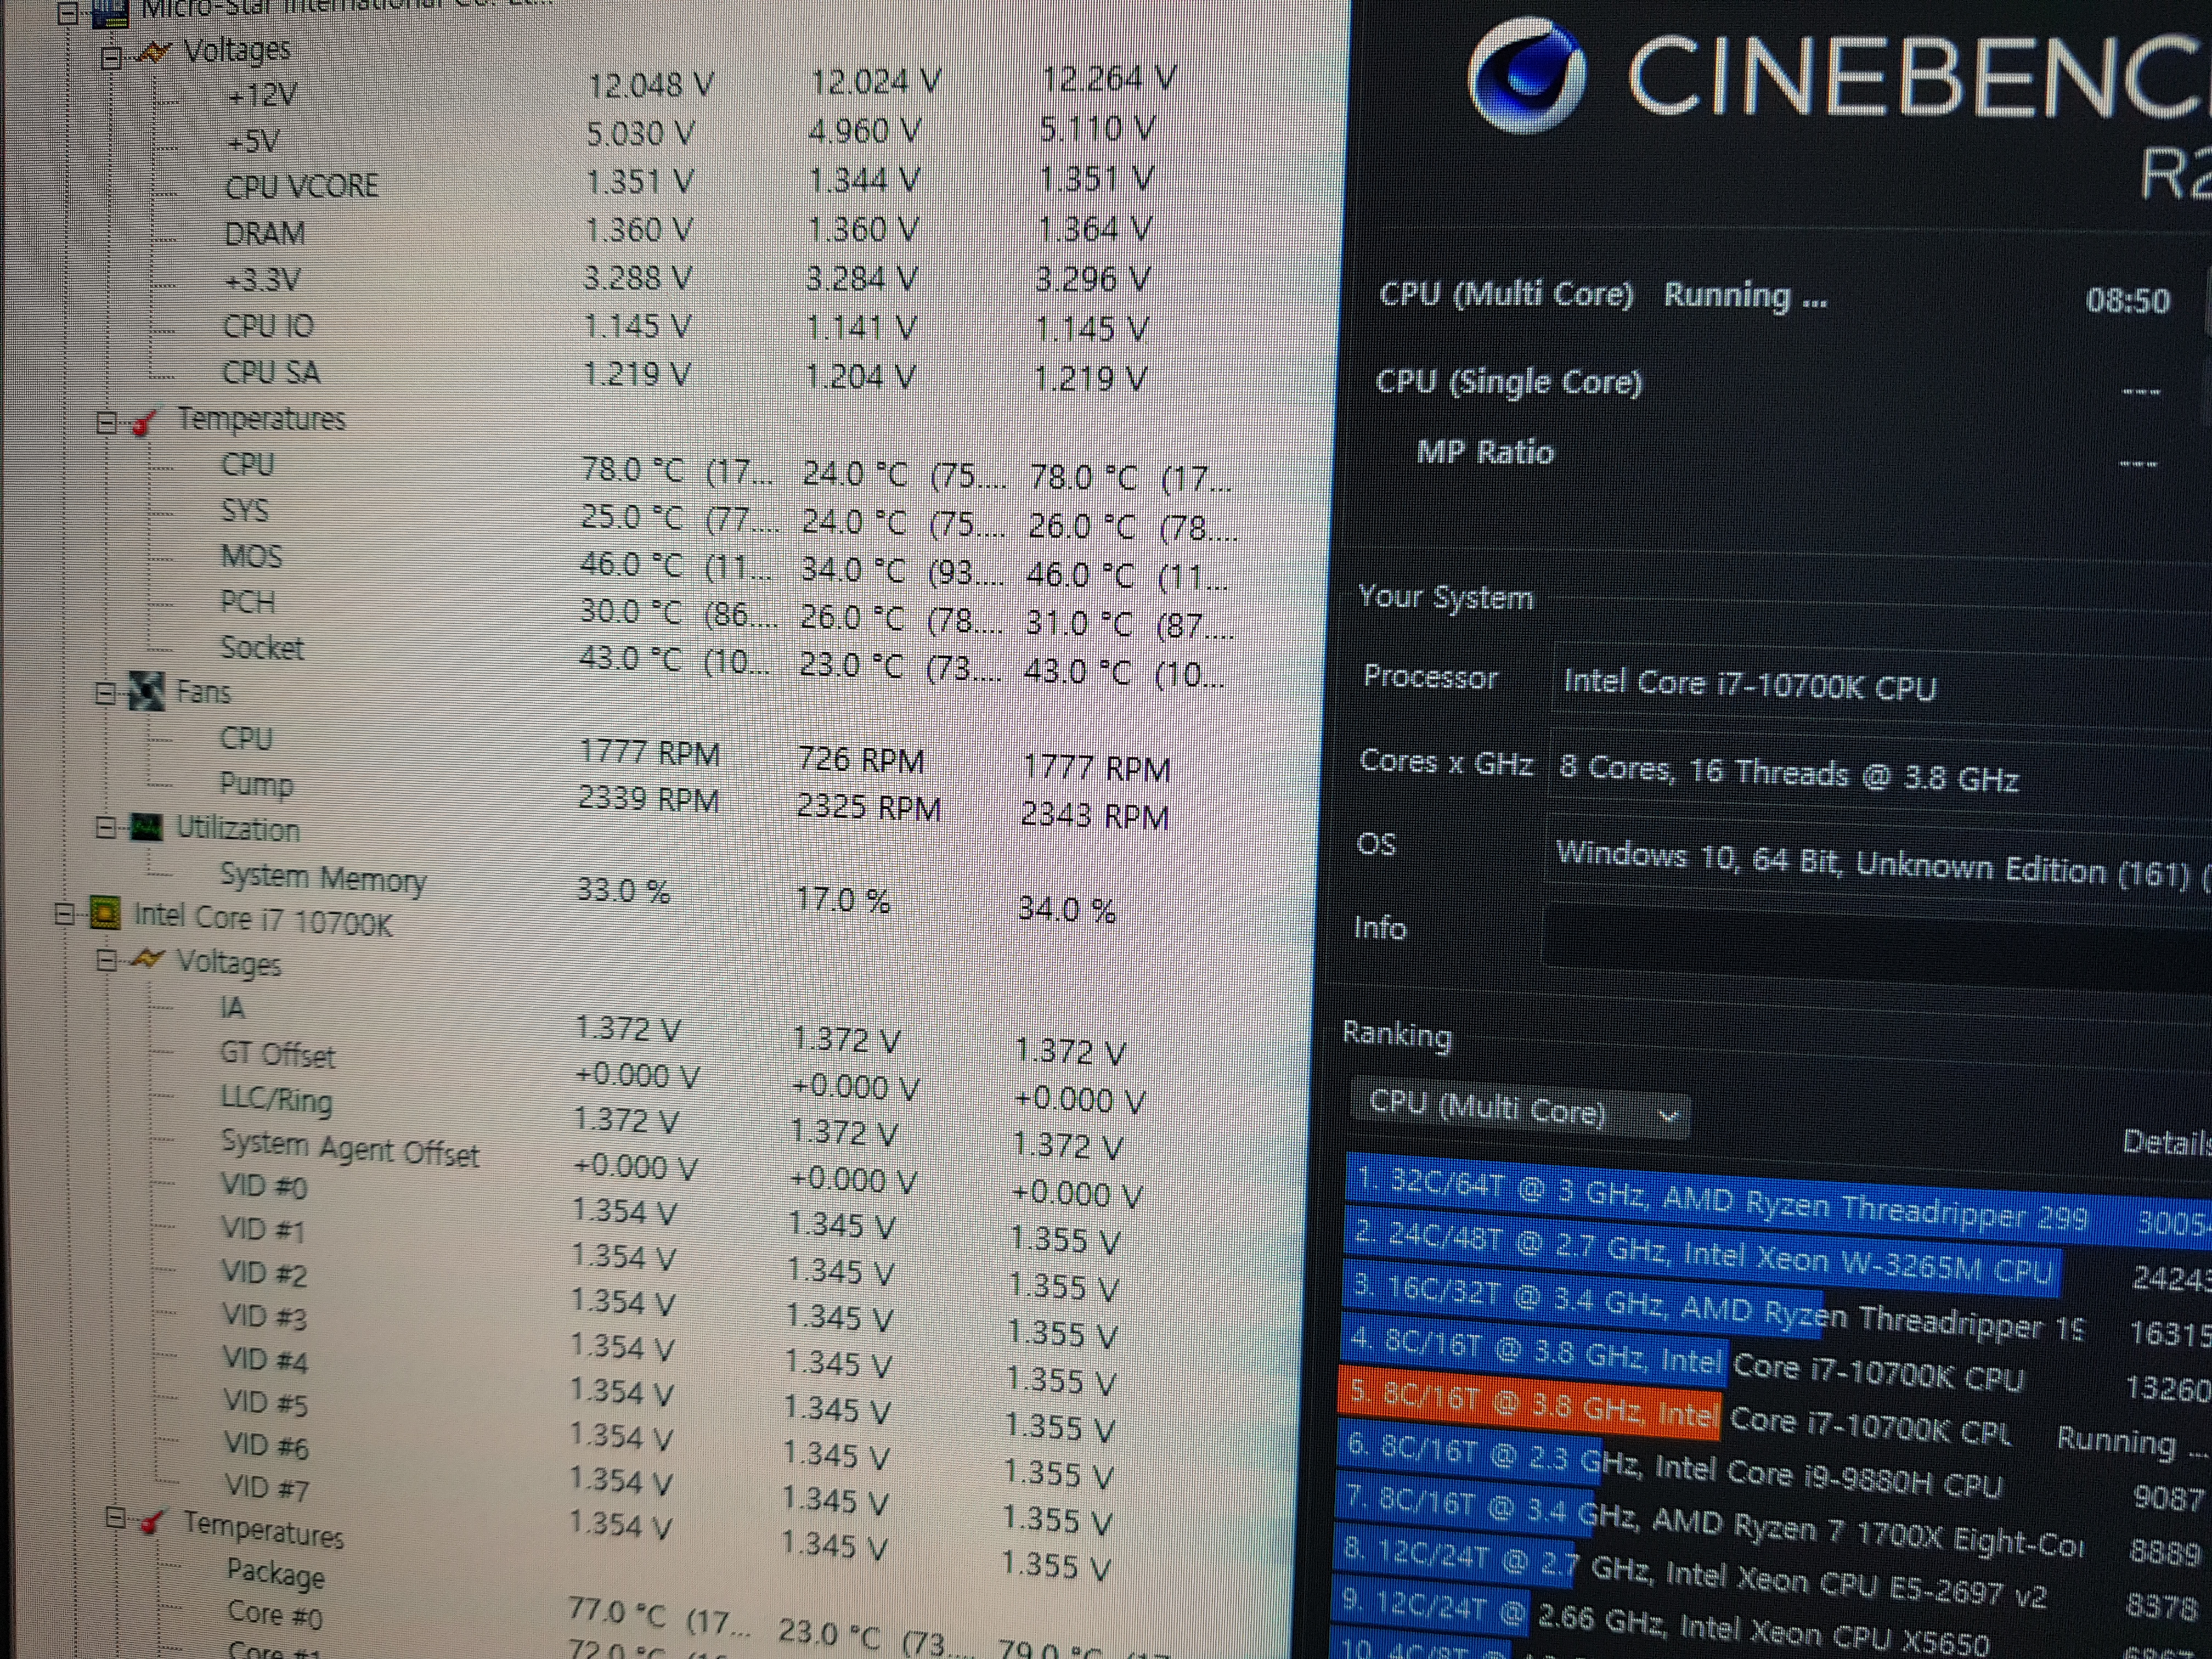
Task: Collapse the Intel Core i7 10700K node
Action: pyautogui.click(x=65, y=914)
